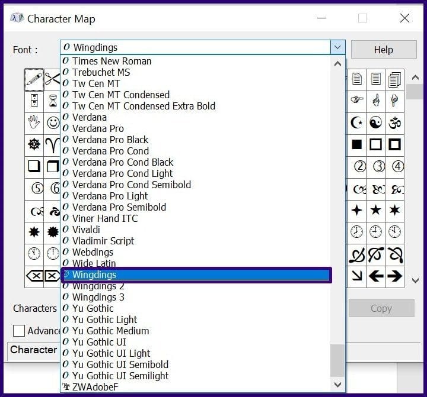The image size is (427, 397).
Task: Choose Viner Hand ITC font
Action: 196,218
